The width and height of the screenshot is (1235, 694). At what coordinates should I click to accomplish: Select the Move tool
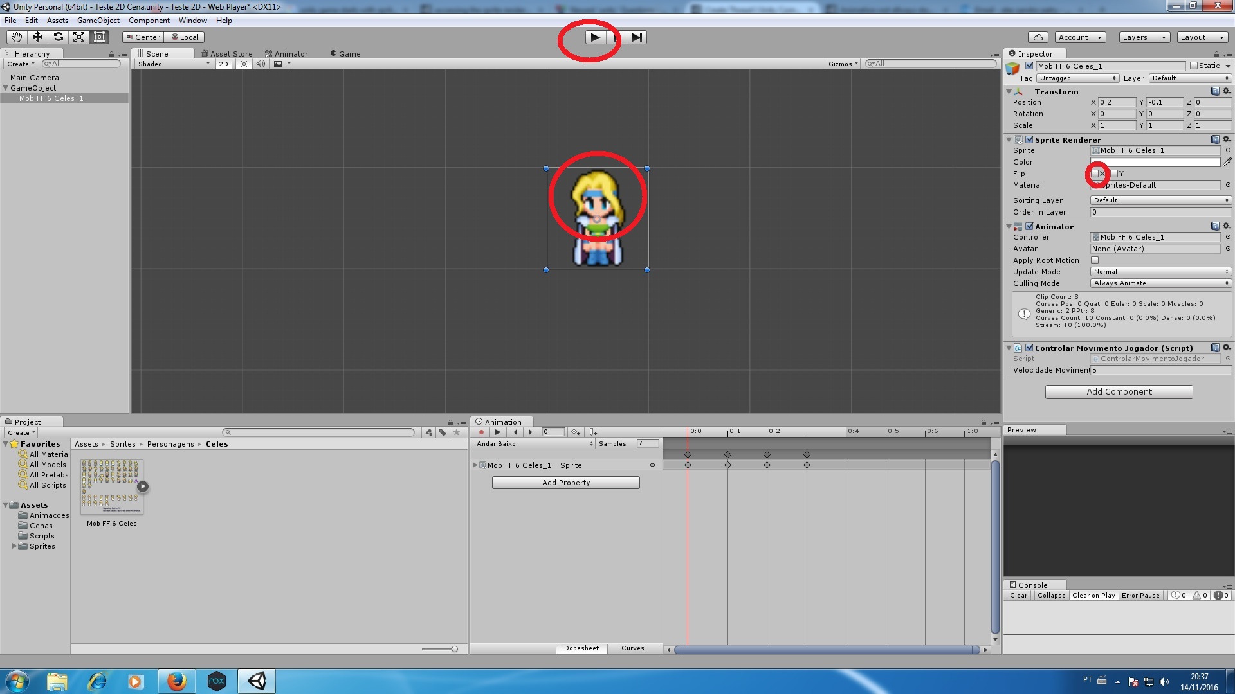(37, 37)
